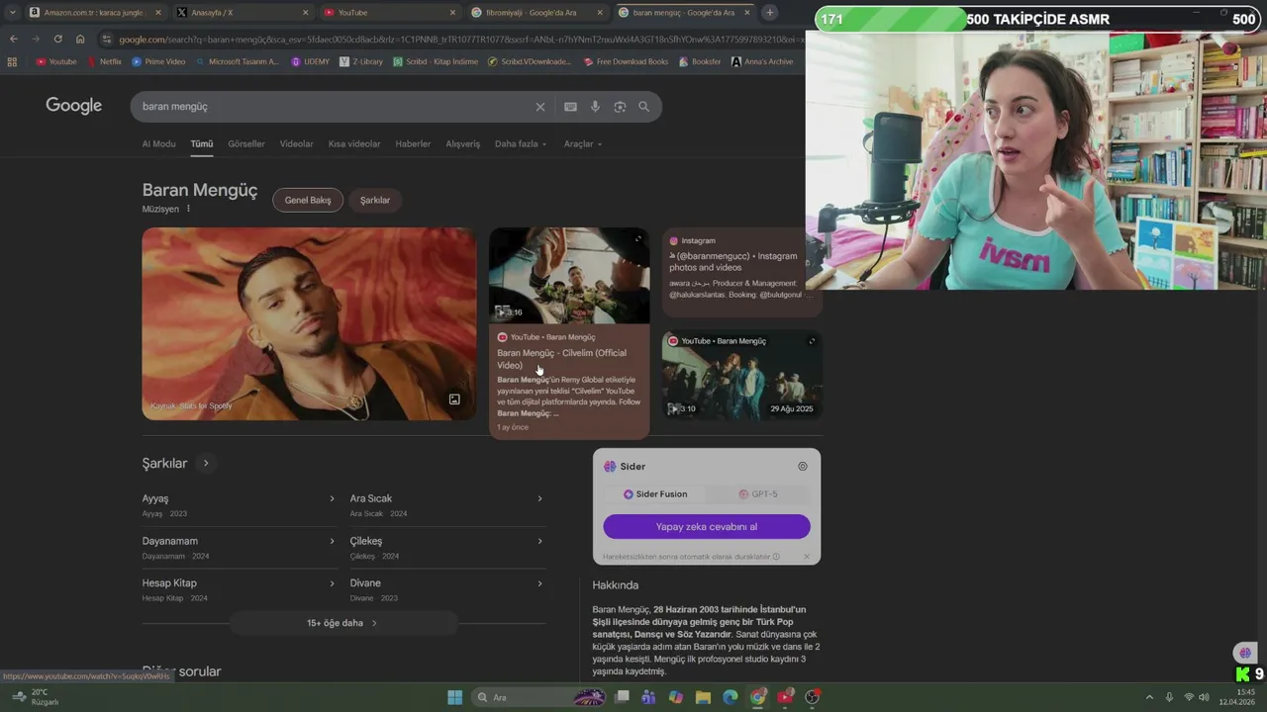Open Z-Library bookmark

pyautogui.click(x=360, y=61)
